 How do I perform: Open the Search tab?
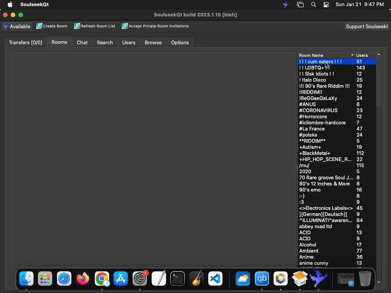click(105, 43)
